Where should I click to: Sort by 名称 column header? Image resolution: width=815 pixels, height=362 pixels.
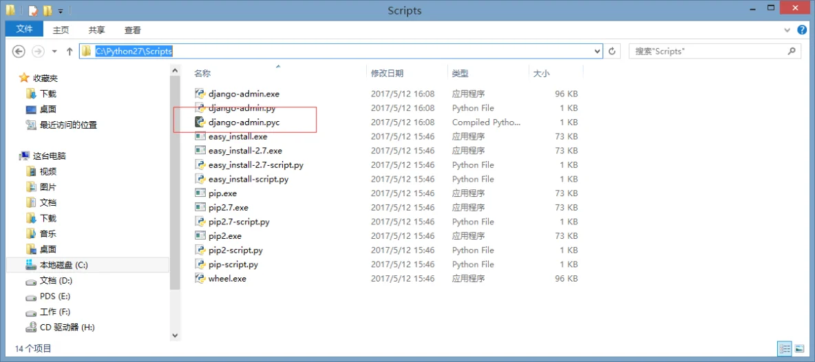[202, 74]
